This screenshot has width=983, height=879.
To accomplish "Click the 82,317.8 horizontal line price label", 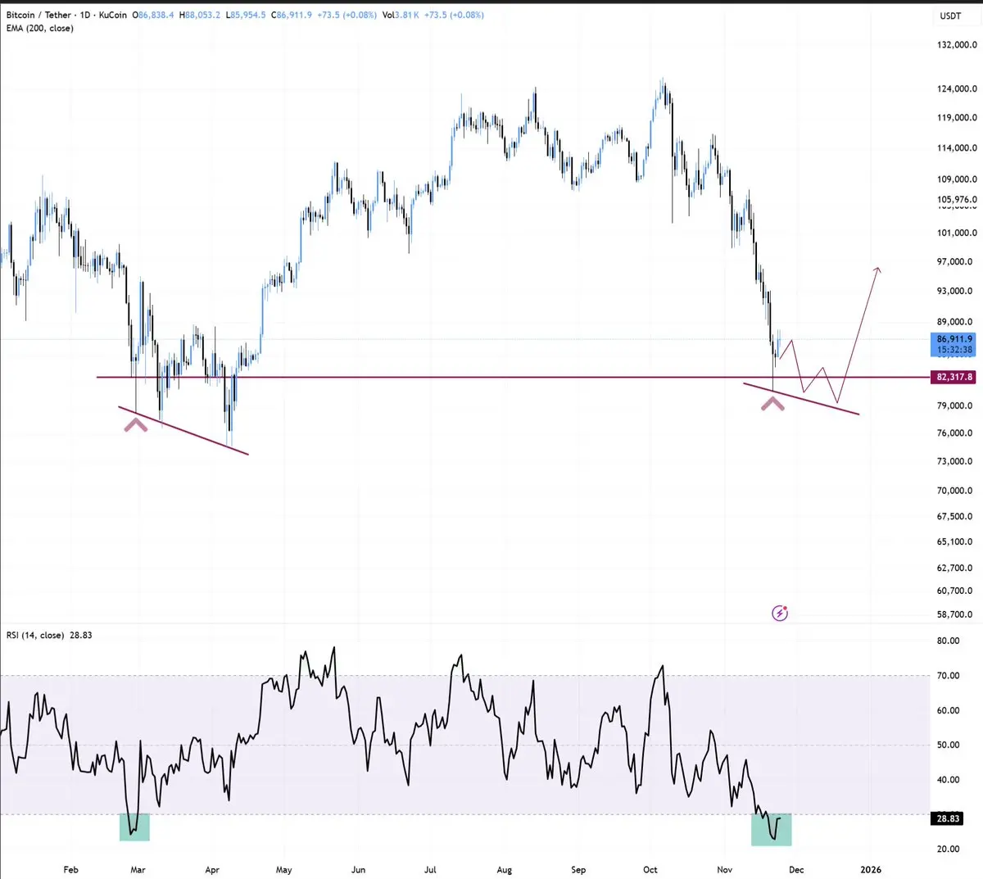I will pos(954,377).
